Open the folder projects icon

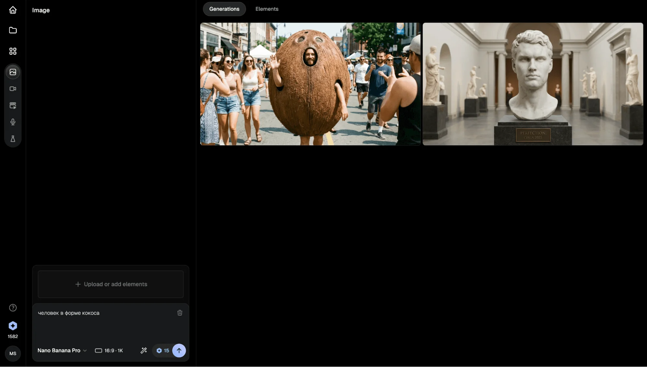[x=13, y=30]
